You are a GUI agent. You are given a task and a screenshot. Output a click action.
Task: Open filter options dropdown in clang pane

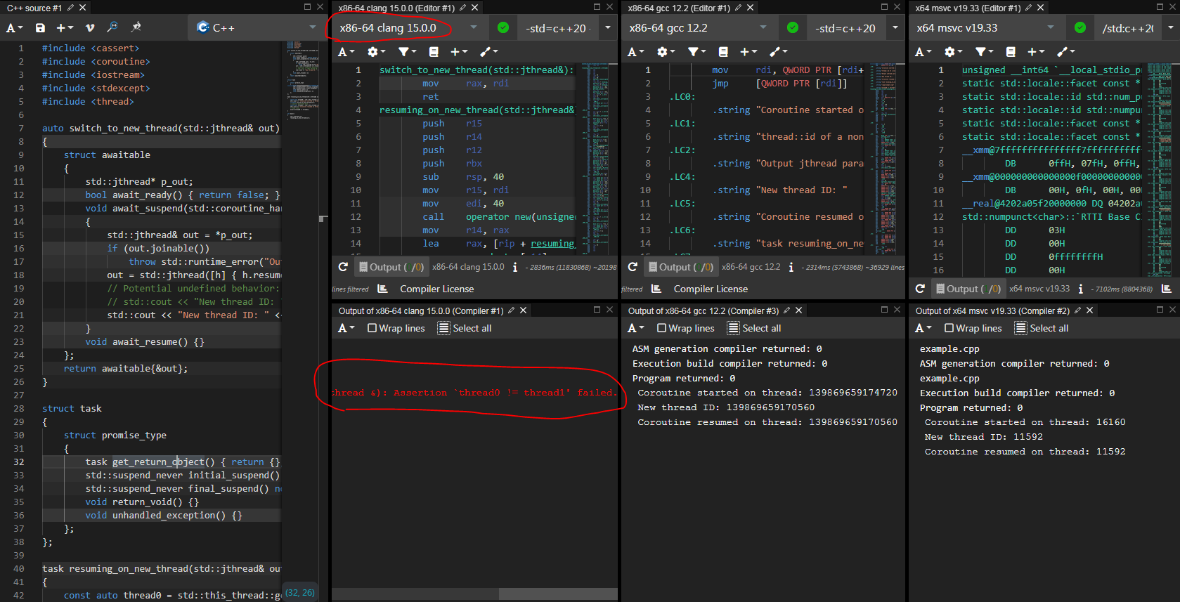coord(407,52)
